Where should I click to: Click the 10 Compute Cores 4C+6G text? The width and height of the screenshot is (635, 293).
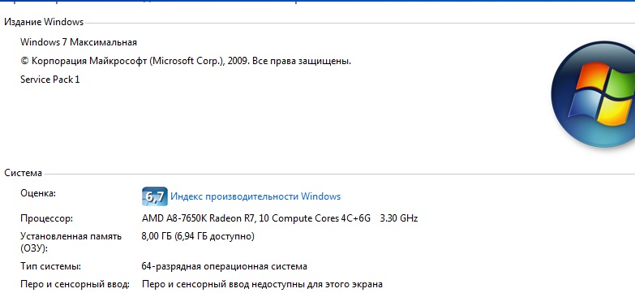pyautogui.click(x=315, y=218)
